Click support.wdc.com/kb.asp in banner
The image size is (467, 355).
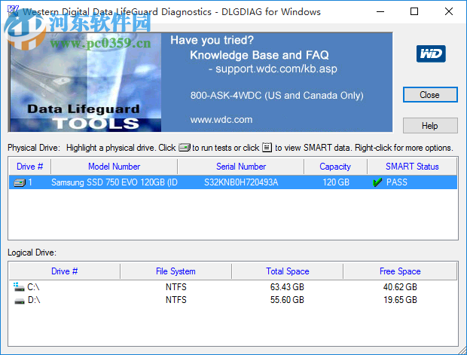(276, 69)
